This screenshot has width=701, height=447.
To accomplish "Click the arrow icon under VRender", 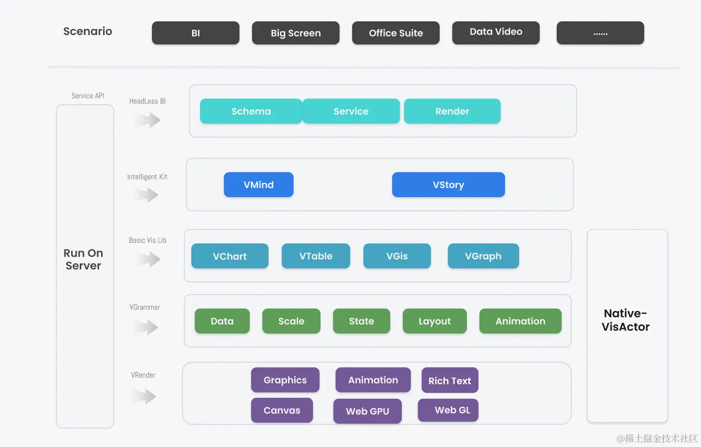I will coord(144,396).
